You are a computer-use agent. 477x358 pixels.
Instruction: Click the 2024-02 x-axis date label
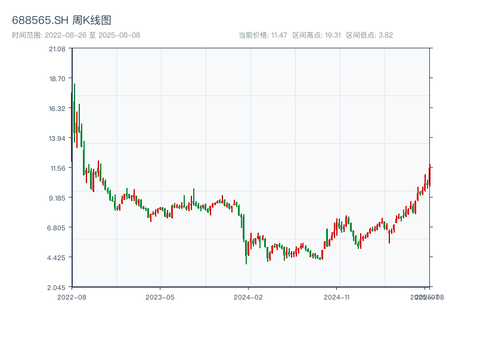tap(249, 297)
